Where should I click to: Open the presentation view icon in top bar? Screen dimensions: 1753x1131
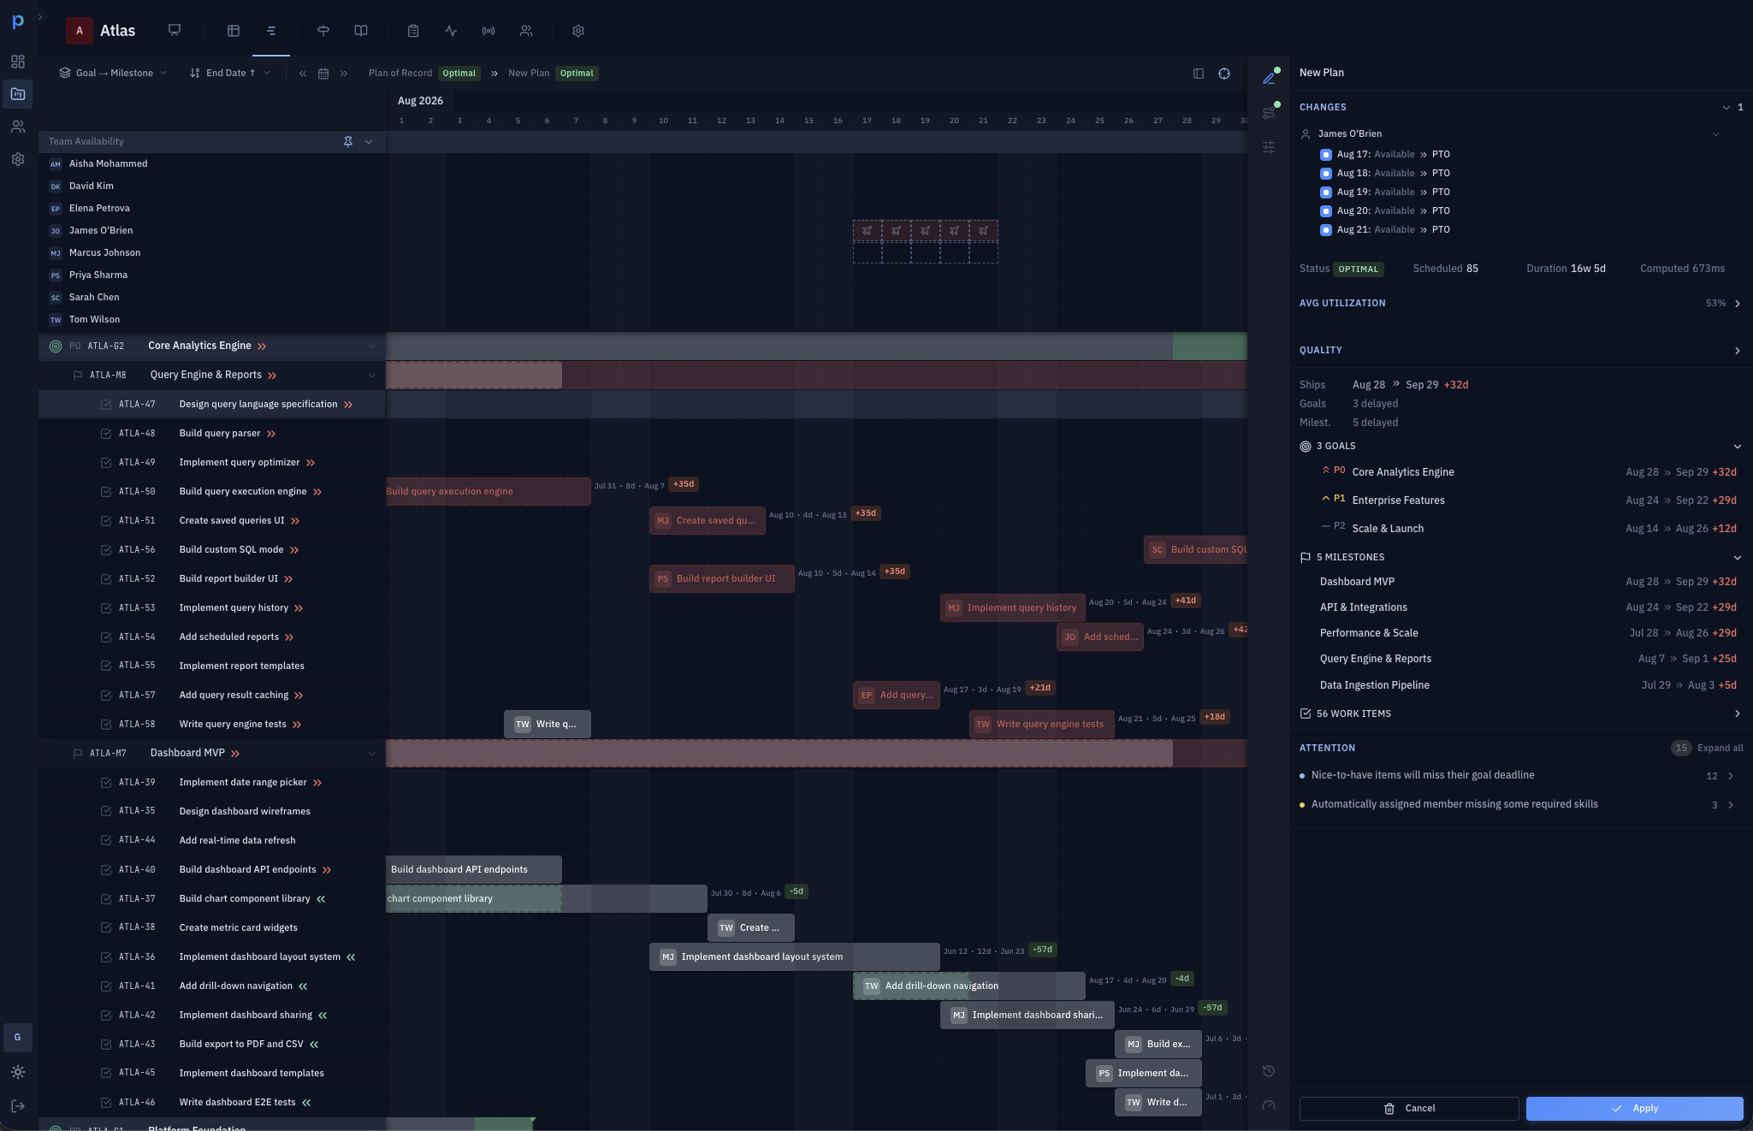click(175, 30)
